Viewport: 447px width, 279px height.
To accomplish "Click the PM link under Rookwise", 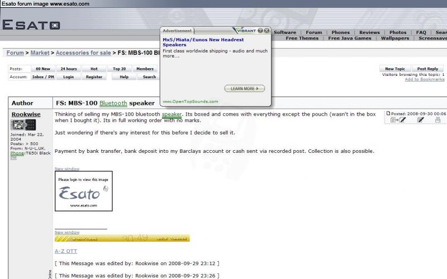I will click(x=13, y=158).
